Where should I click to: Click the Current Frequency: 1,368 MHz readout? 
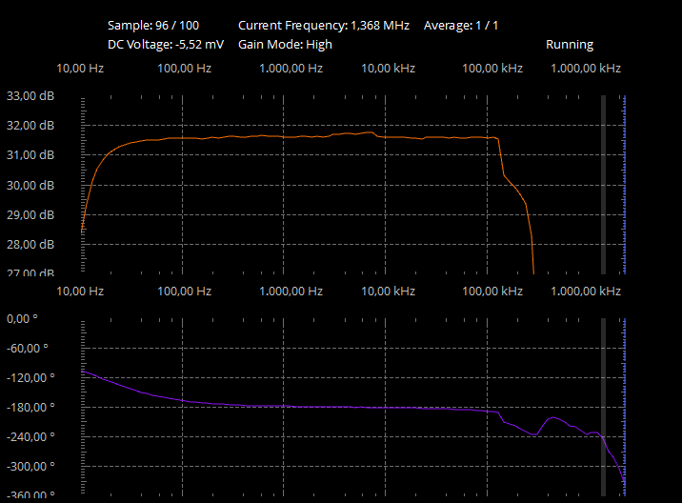pos(324,25)
